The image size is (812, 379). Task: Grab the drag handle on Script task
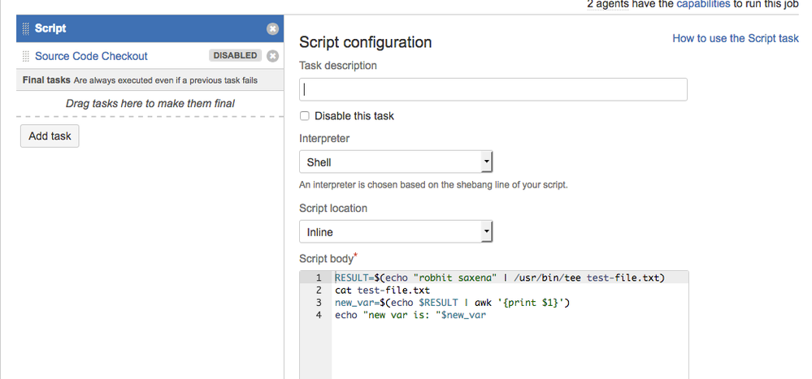(26, 28)
